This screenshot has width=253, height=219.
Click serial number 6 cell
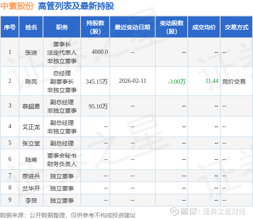[x=10, y=159]
